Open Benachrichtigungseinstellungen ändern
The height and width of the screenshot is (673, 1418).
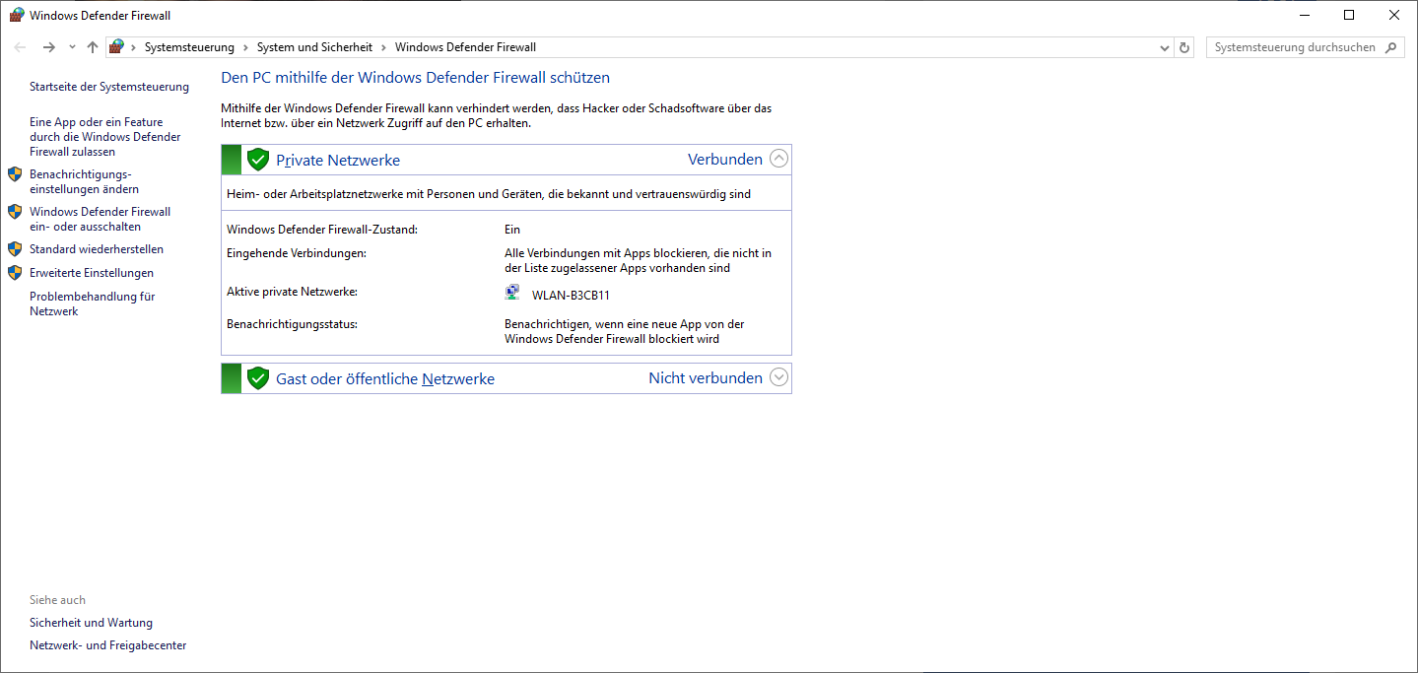click(x=84, y=181)
